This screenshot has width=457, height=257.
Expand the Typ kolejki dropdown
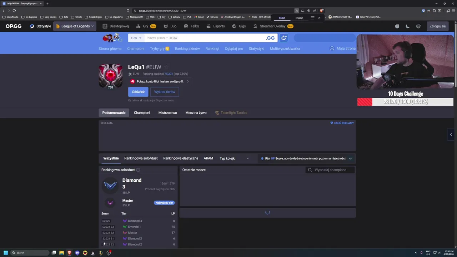click(234, 158)
